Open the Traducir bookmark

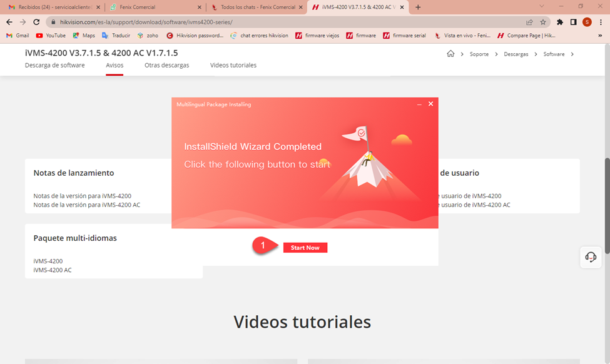tap(116, 36)
